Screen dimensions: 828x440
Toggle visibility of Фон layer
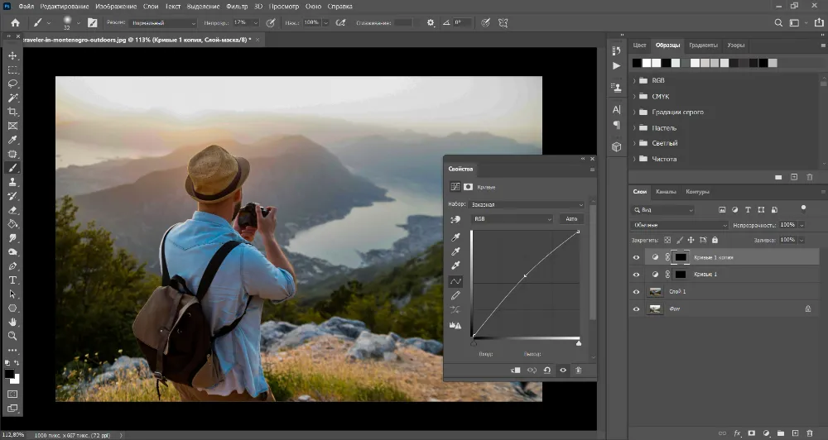636,309
